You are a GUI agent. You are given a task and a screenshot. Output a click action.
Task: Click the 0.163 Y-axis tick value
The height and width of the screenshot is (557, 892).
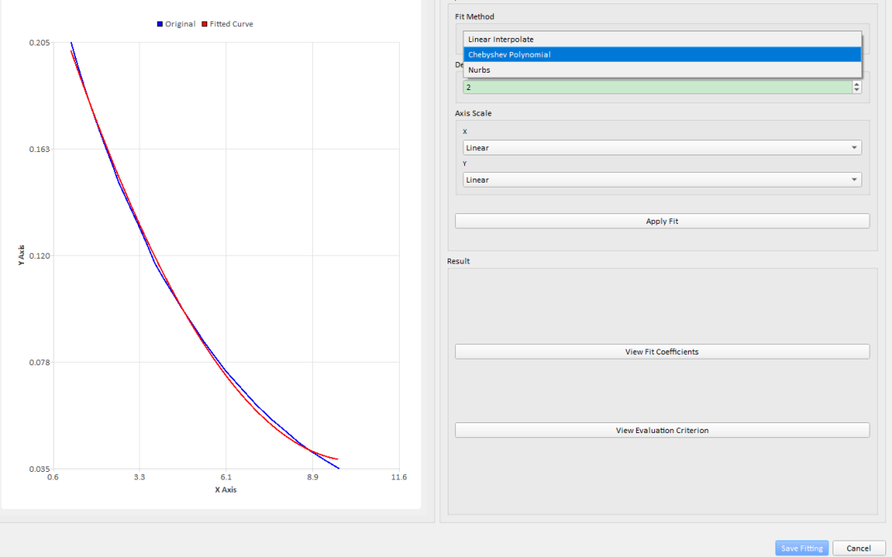[40, 149]
